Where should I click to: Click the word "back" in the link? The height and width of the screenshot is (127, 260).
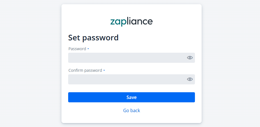[x=135, y=110]
